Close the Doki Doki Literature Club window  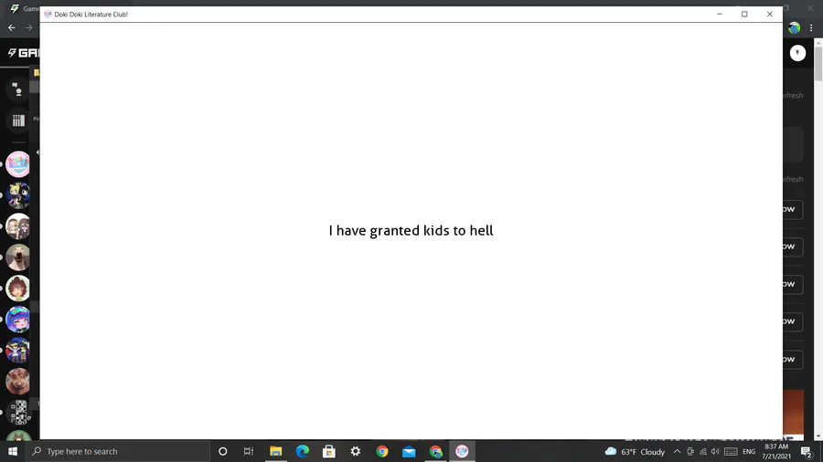pos(769,14)
